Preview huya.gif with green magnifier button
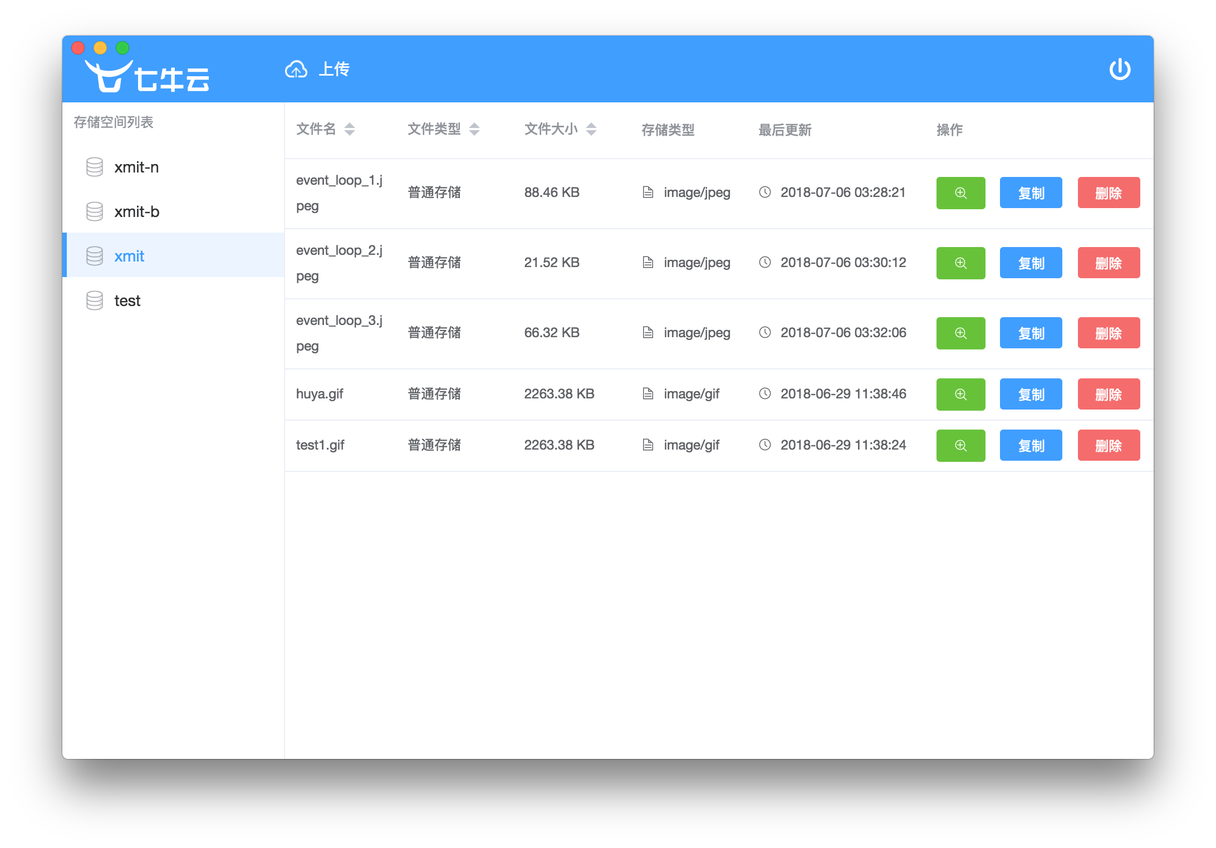This screenshot has height=848, width=1216. tap(960, 395)
